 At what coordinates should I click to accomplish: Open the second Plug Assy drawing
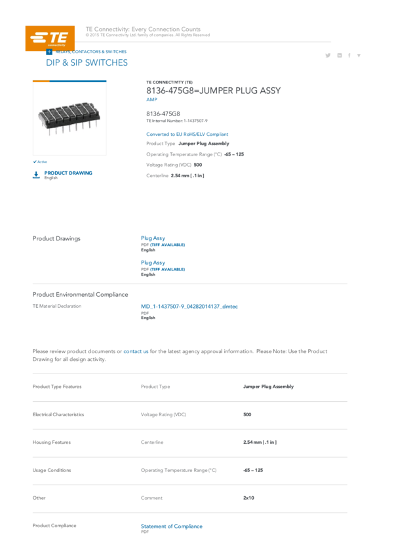coord(153,263)
